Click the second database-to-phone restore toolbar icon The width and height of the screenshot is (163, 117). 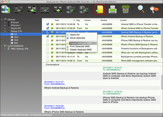(x=84, y=9)
